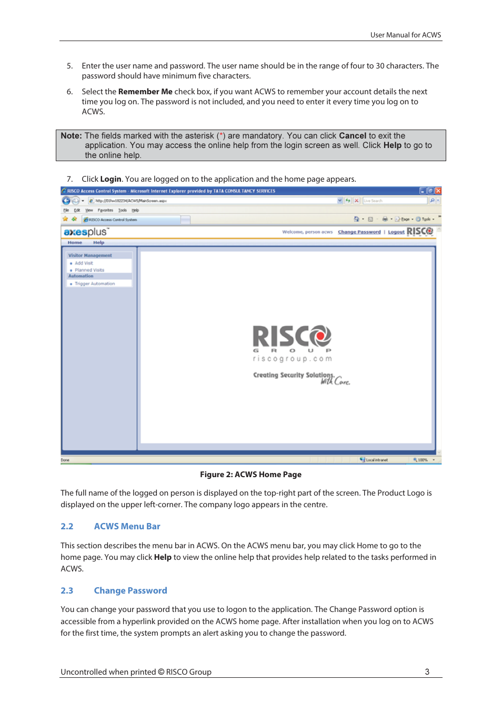Click the 100% zoom level button
This screenshot has width=502, height=711.
point(421,460)
